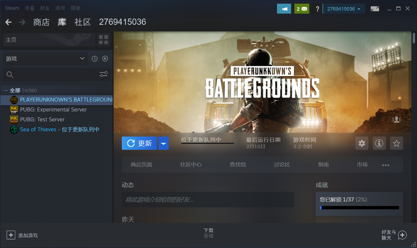The height and width of the screenshot is (248, 417).
Task: Go back with the left arrow
Action: [9, 22]
